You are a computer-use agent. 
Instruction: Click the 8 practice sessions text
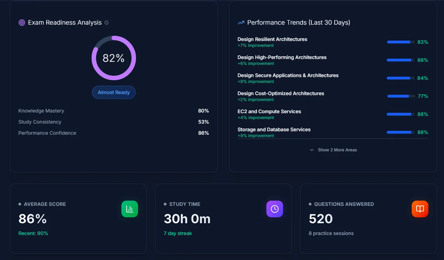point(331,233)
